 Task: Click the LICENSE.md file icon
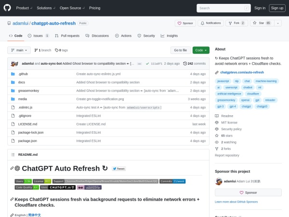click(x=13, y=124)
